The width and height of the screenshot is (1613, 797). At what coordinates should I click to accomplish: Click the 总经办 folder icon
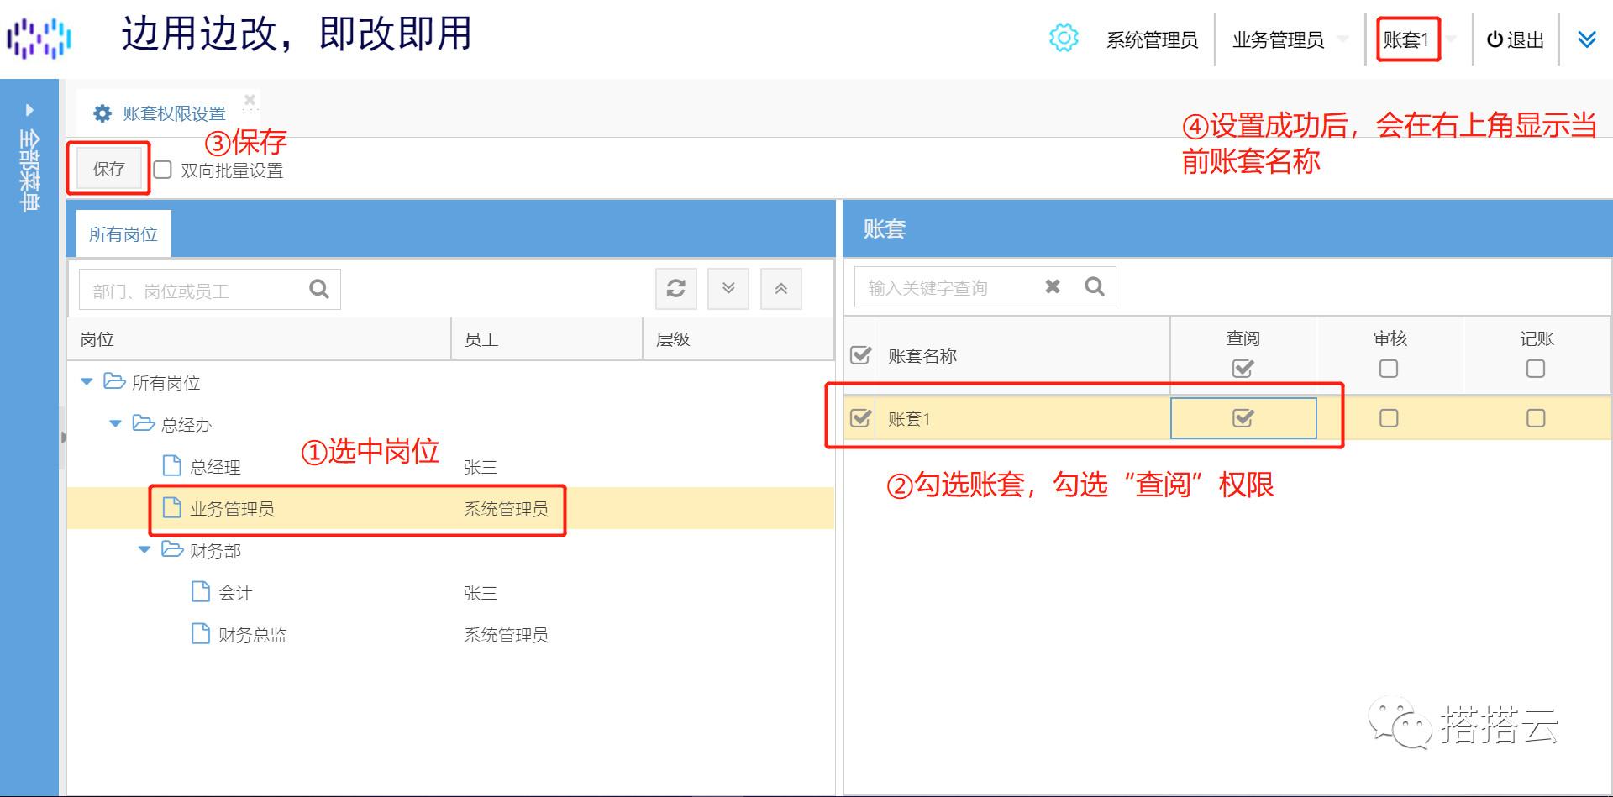click(144, 423)
